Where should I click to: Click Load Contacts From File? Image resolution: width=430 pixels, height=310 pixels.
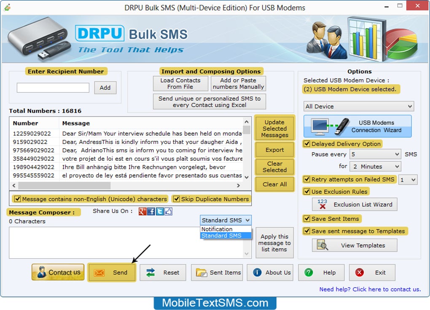180,83
